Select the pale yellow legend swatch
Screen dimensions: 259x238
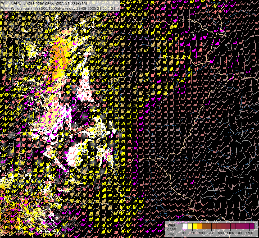(190, 226)
